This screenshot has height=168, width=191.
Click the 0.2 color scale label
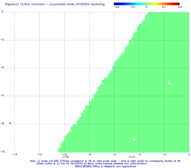coord(180,7)
